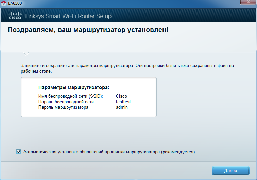Click the Linksys Smart Wi-Fi Router Setup title
The image size is (257, 180).
(x=68, y=16)
